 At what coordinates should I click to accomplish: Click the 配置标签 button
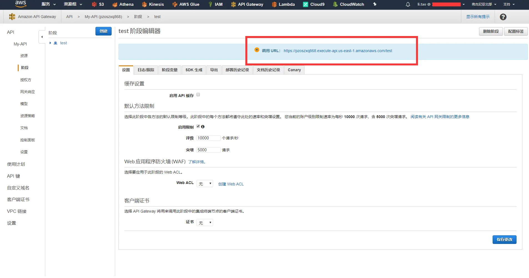516,32
